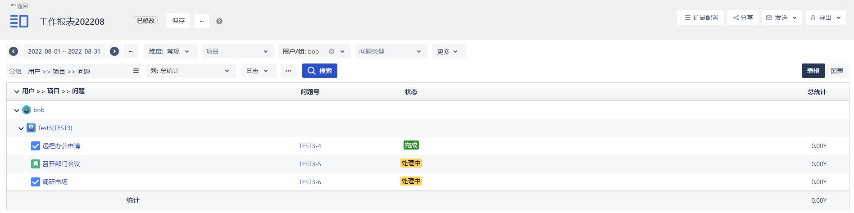854x213 pixels.
Task: Clear the bob user filter
Action: [332, 51]
